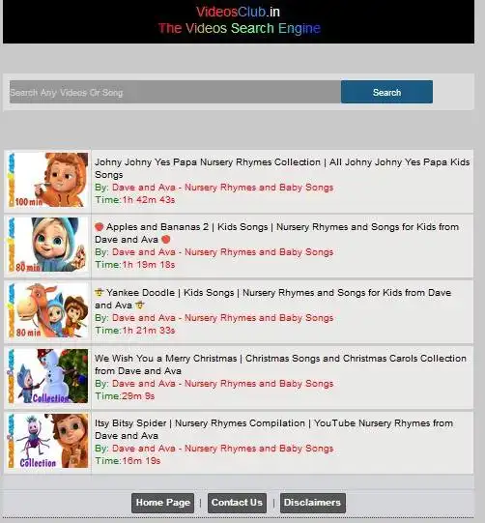Open the Merry Christmas snowman thumbnail

tap(48, 376)
